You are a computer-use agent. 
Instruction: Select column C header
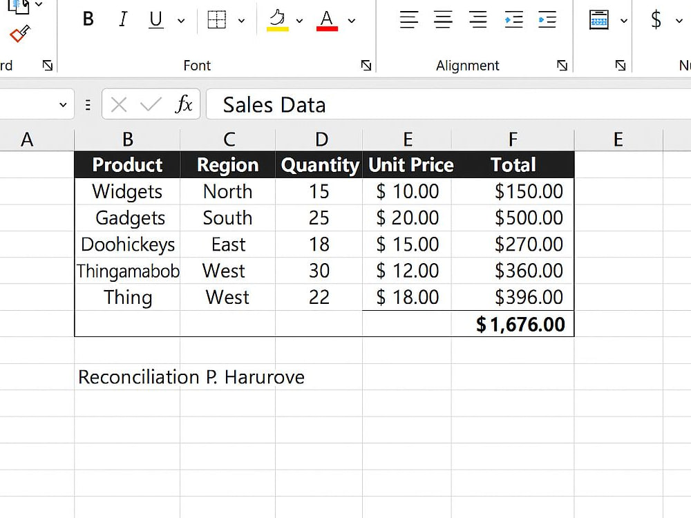pyautogui.click(x=228, y=140)
